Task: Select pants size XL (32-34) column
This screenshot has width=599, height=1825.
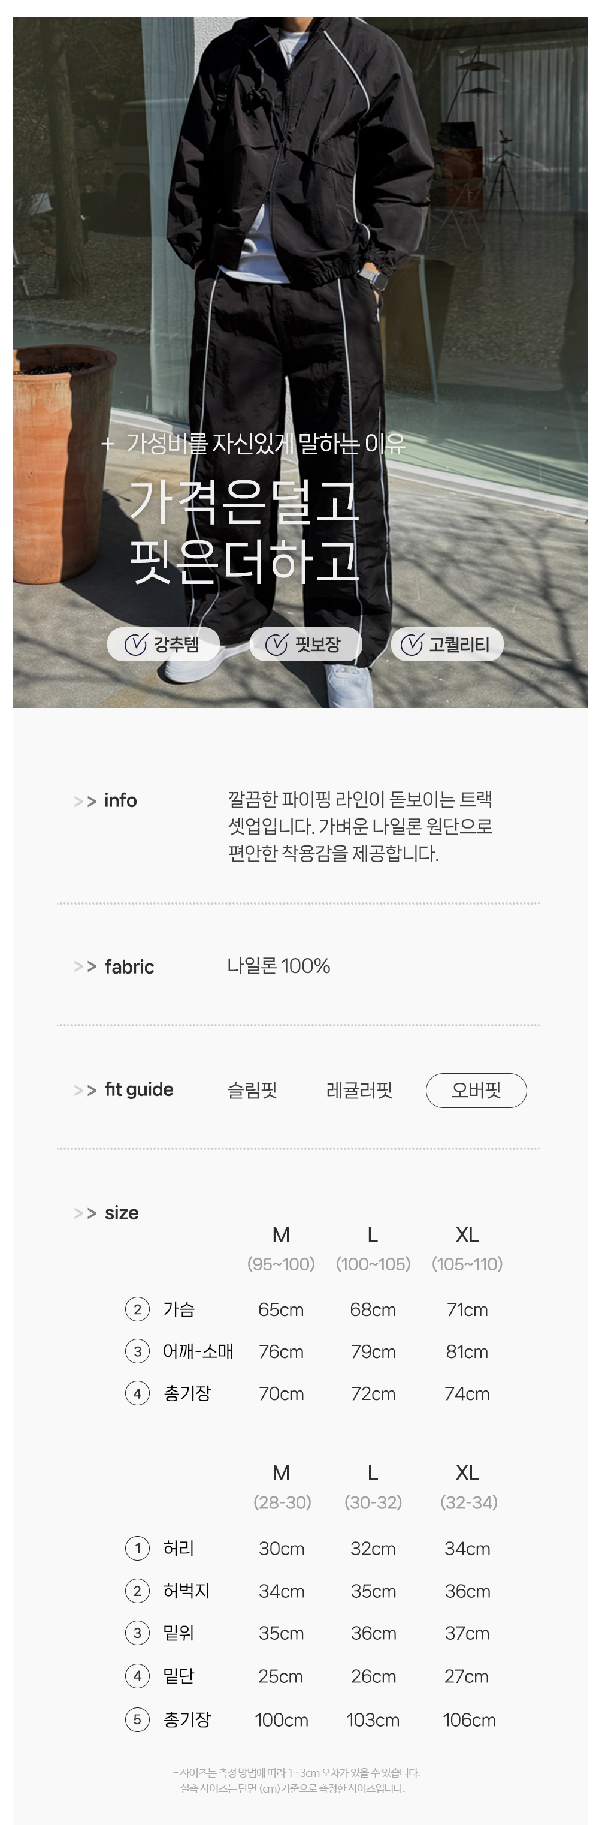Action: [x=468, y=1486]
